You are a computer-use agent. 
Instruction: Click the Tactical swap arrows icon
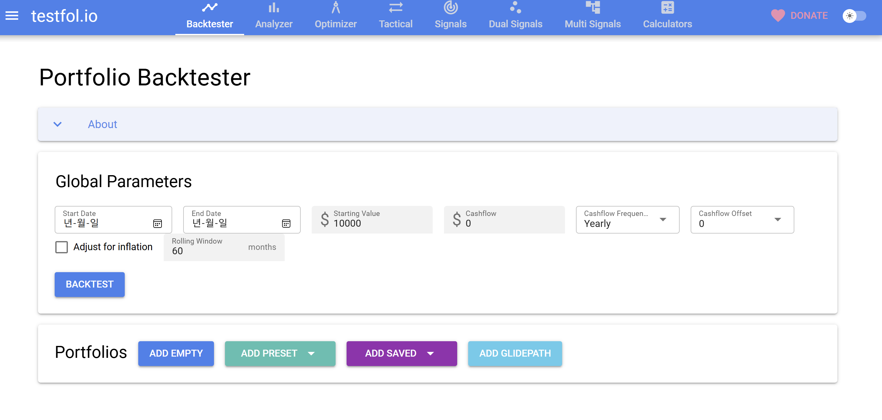pyautogui.click(x=396, y=7)
